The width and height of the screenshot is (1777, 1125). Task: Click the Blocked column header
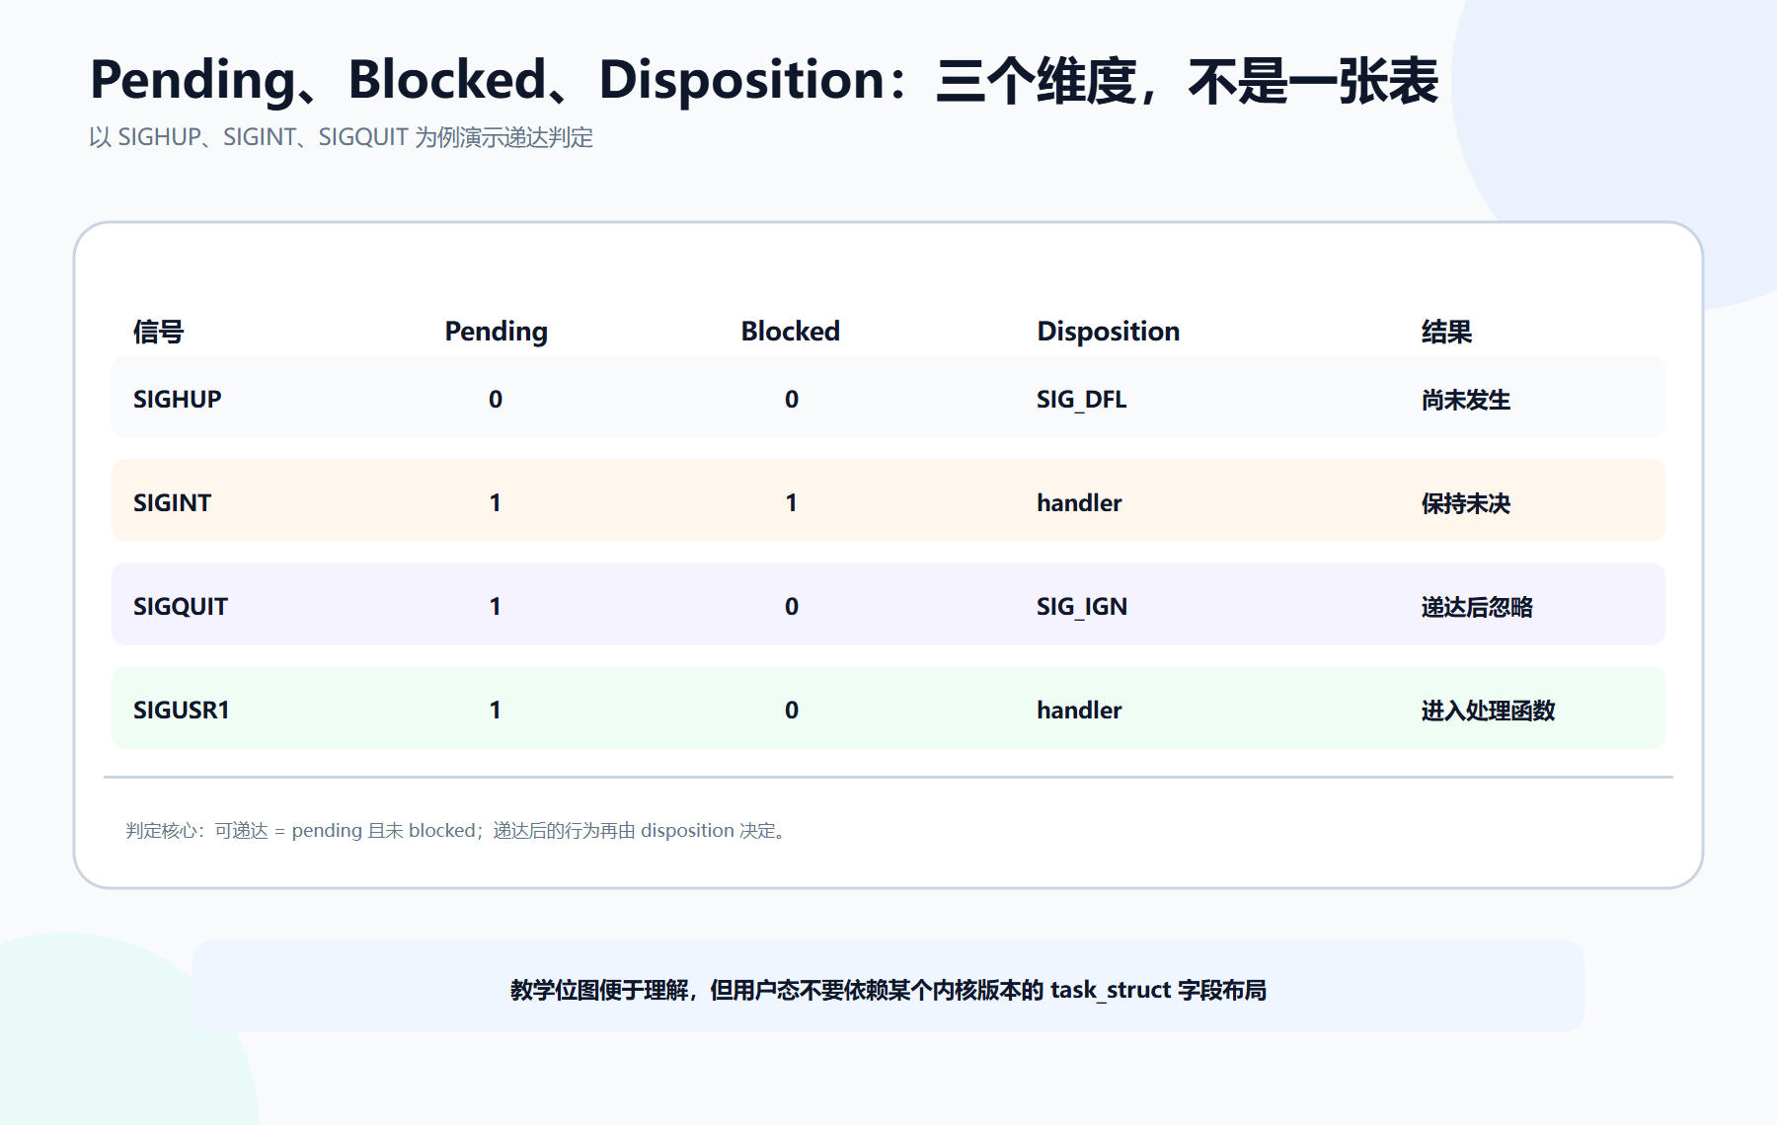[791, 332]
